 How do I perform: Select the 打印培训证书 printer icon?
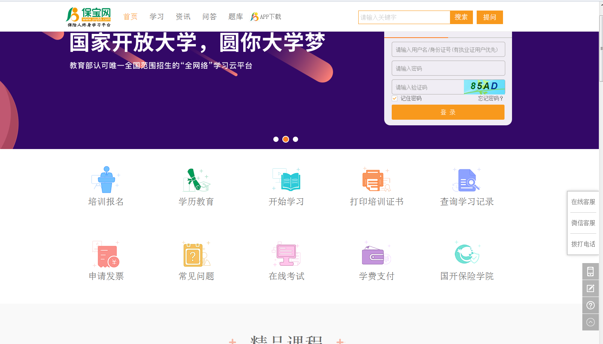click(x=376, y=180)
